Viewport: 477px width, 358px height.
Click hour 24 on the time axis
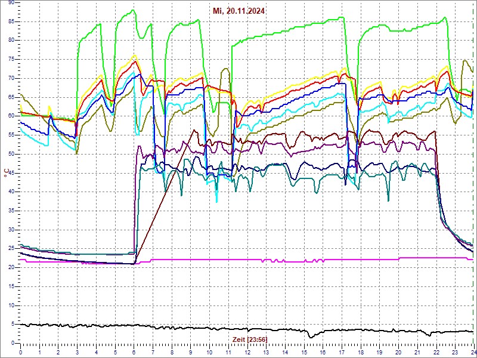point(473,352)
